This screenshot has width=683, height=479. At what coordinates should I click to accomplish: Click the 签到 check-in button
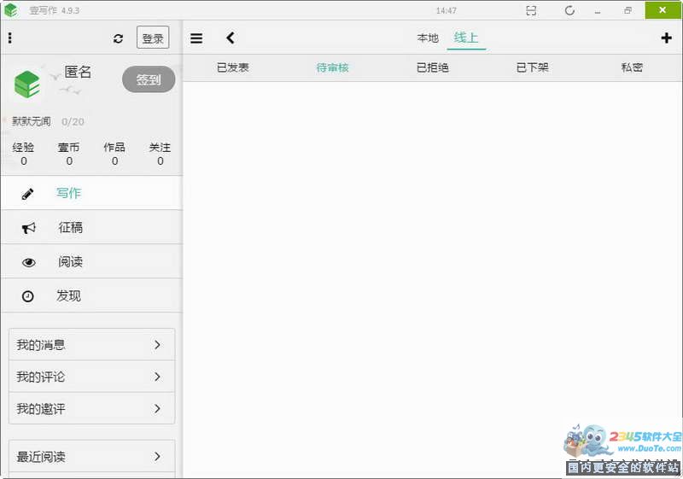click(x=149, y=79)
